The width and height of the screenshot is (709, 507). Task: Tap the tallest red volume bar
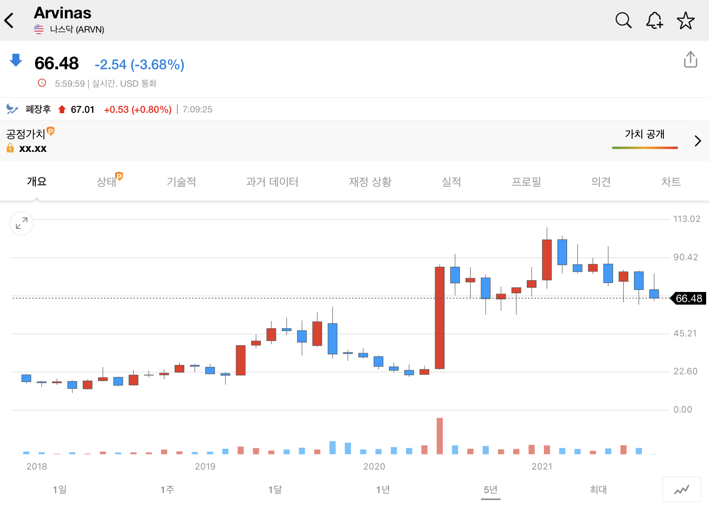[440, 436]
